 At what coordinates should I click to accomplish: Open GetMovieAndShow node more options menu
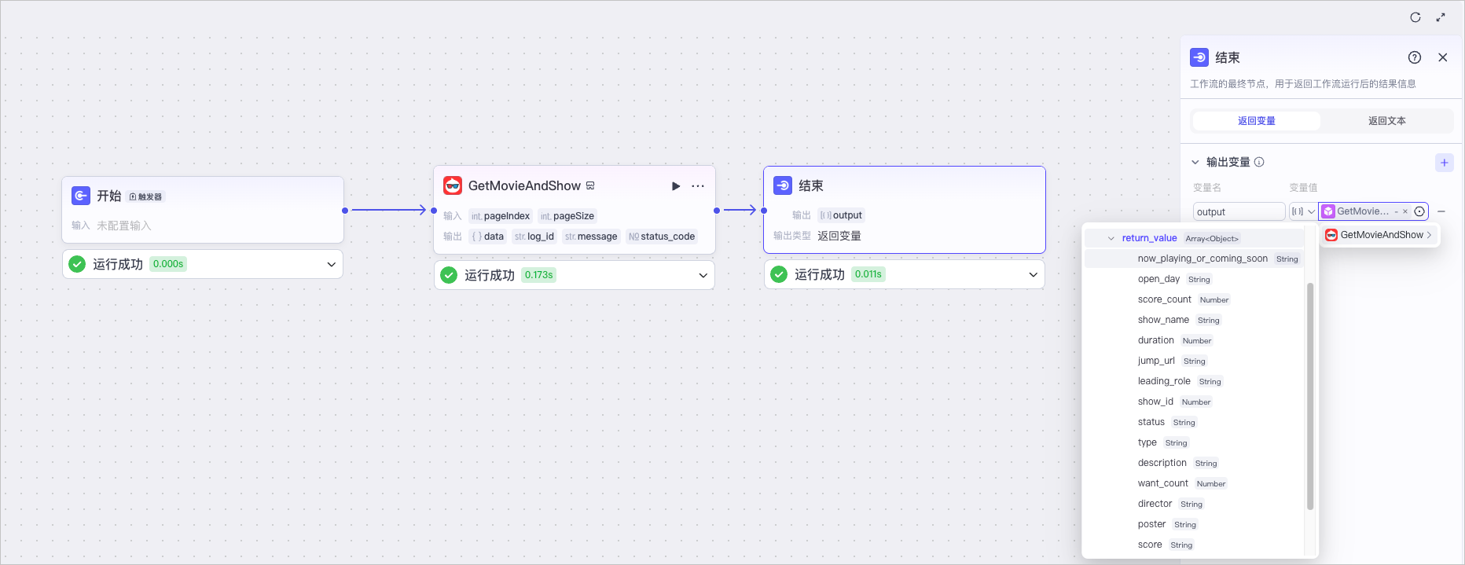[698, 186]
